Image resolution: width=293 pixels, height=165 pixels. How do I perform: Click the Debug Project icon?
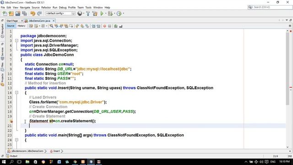point(110,13)
